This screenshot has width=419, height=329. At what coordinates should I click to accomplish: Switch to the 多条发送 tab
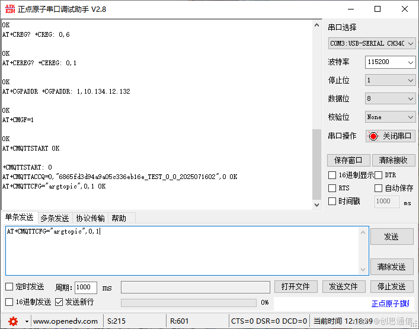click(55, 218)
